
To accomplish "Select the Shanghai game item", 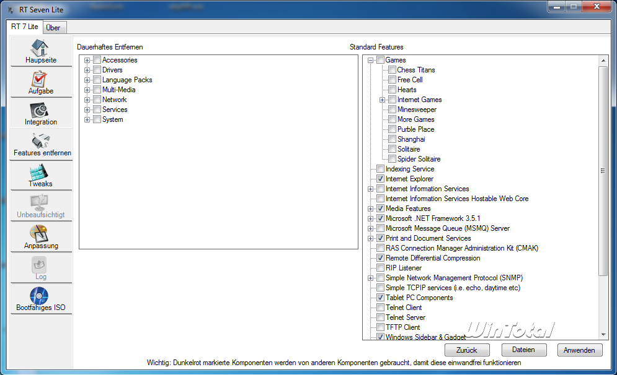I will click(411, 139).
